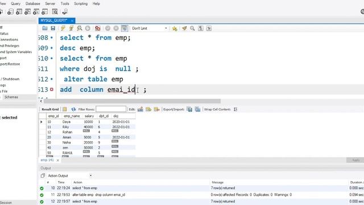Click create stored procedure toolbar icon
364x205 pixels.
point(36,11)
